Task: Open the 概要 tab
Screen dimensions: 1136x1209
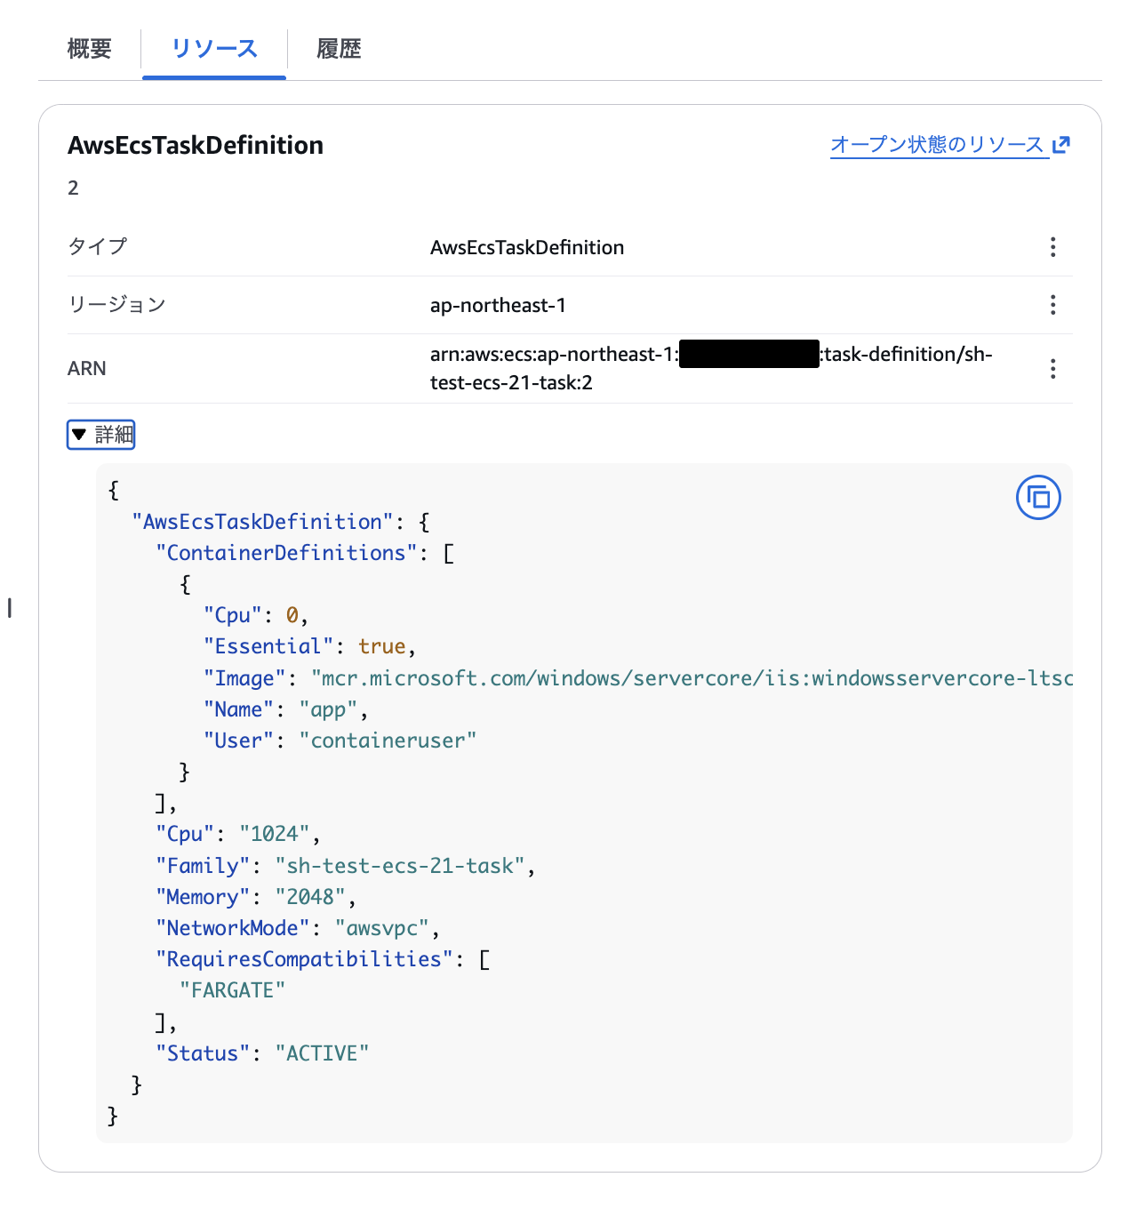Action: pos(89,49)
